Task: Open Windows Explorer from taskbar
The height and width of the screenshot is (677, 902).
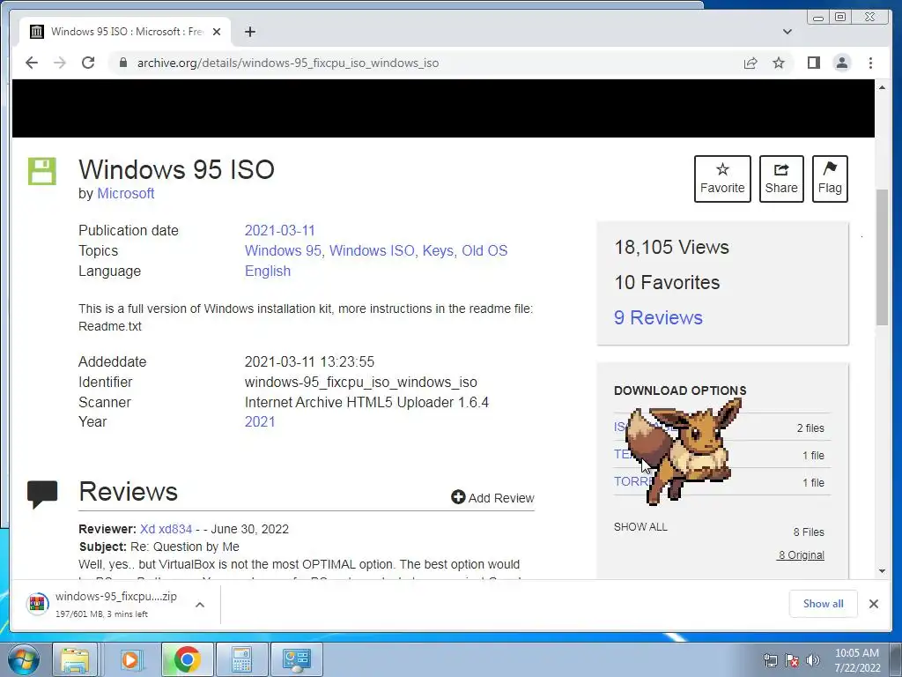Action: coord(76,659)
